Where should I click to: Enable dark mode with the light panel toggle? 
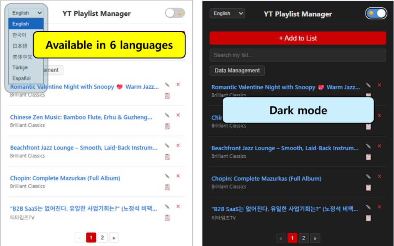pos(175,13)
